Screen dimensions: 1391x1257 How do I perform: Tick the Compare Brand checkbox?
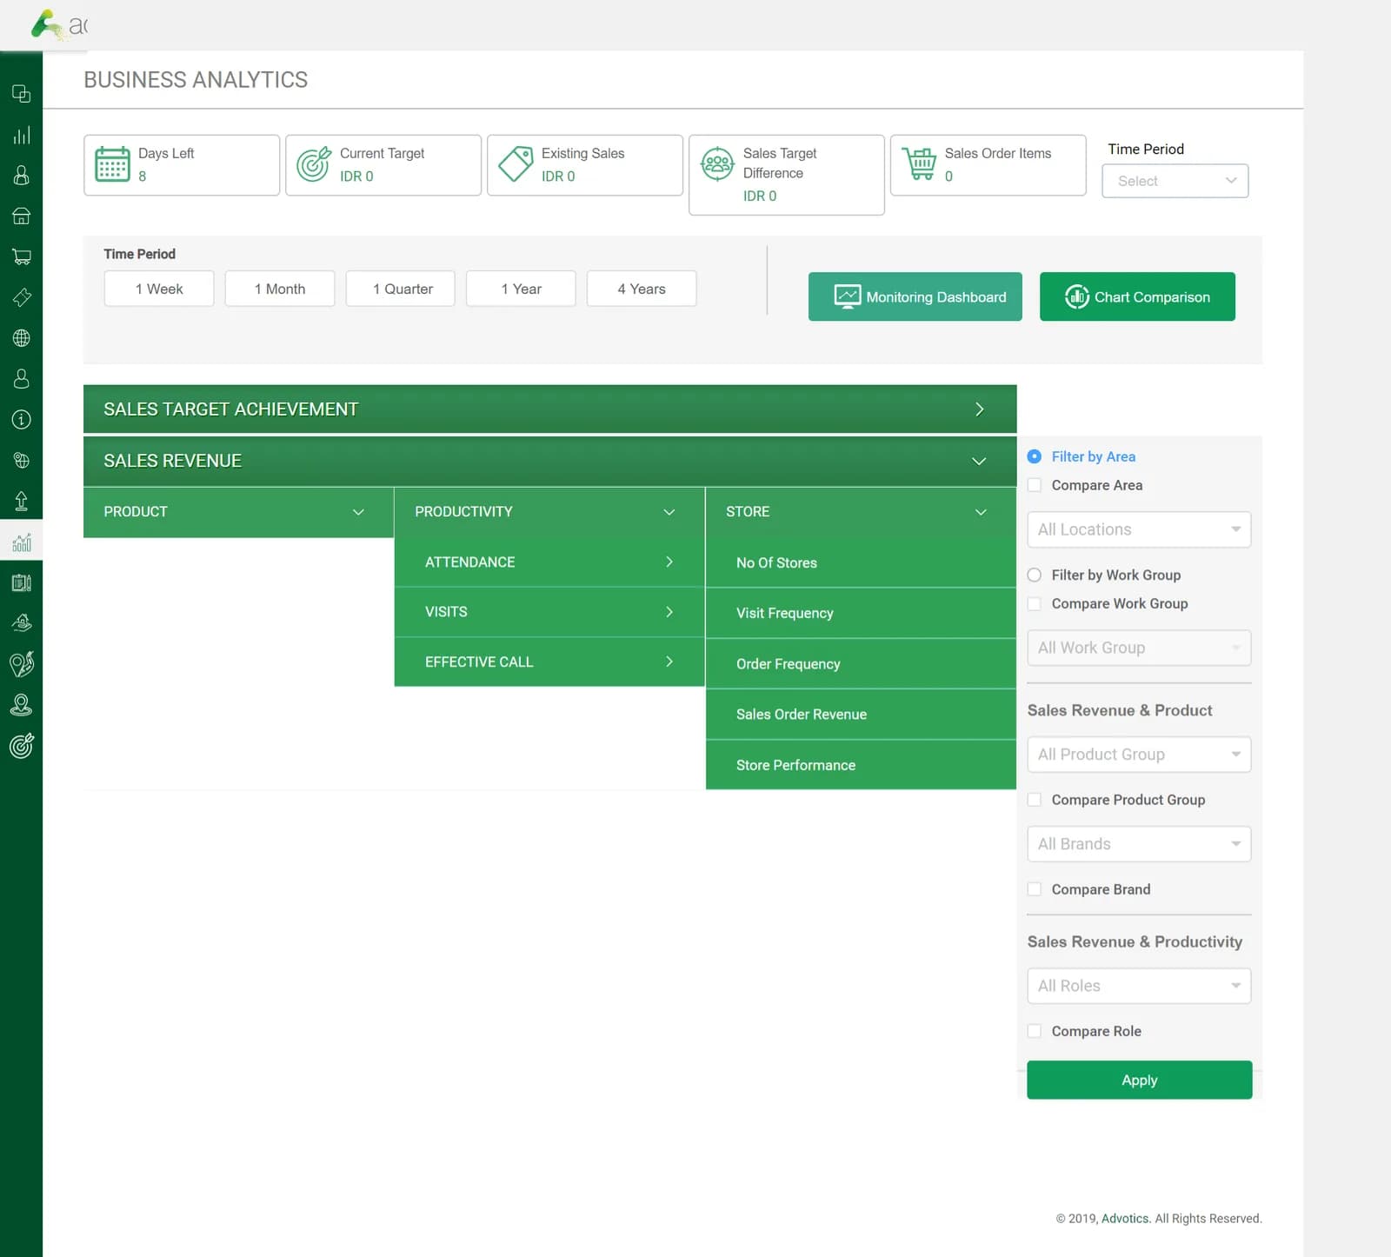[1035, 889]
